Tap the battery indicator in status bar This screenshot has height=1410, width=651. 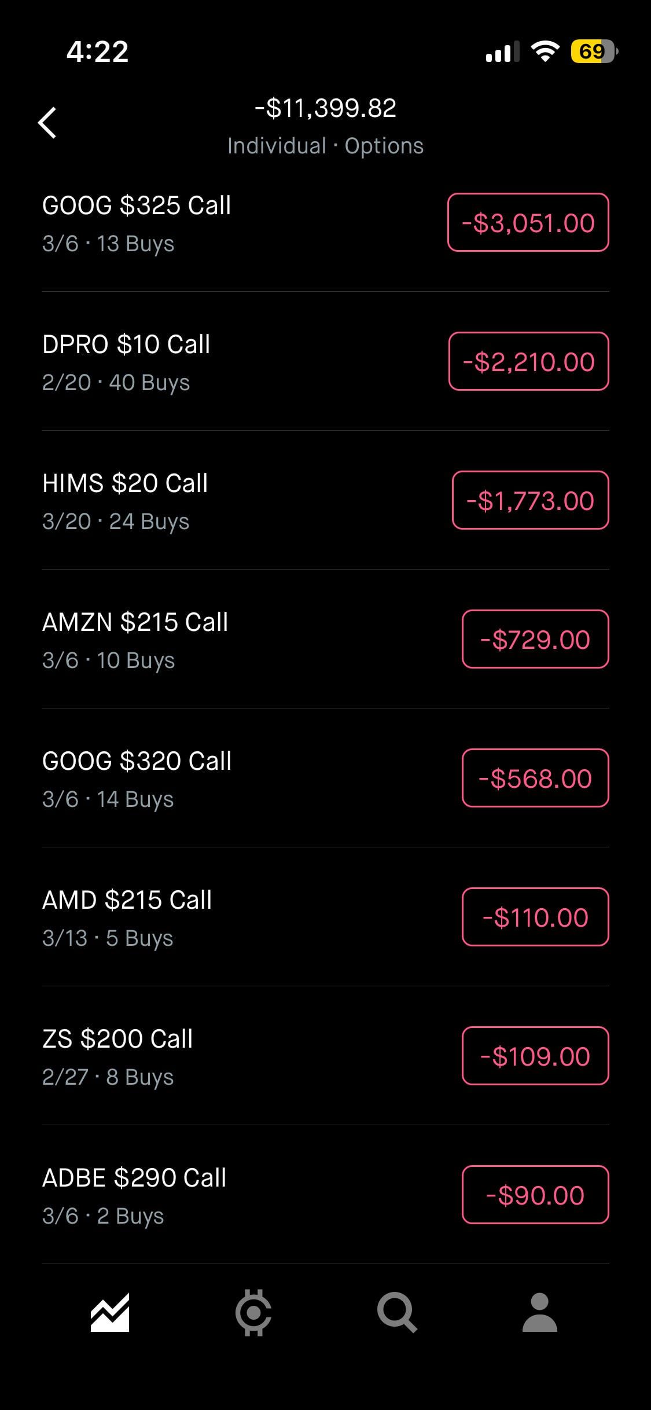593,52
